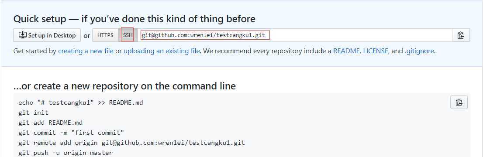Focus the git@github.com repository URL field
483x157 pixels.
coord(295,35)
